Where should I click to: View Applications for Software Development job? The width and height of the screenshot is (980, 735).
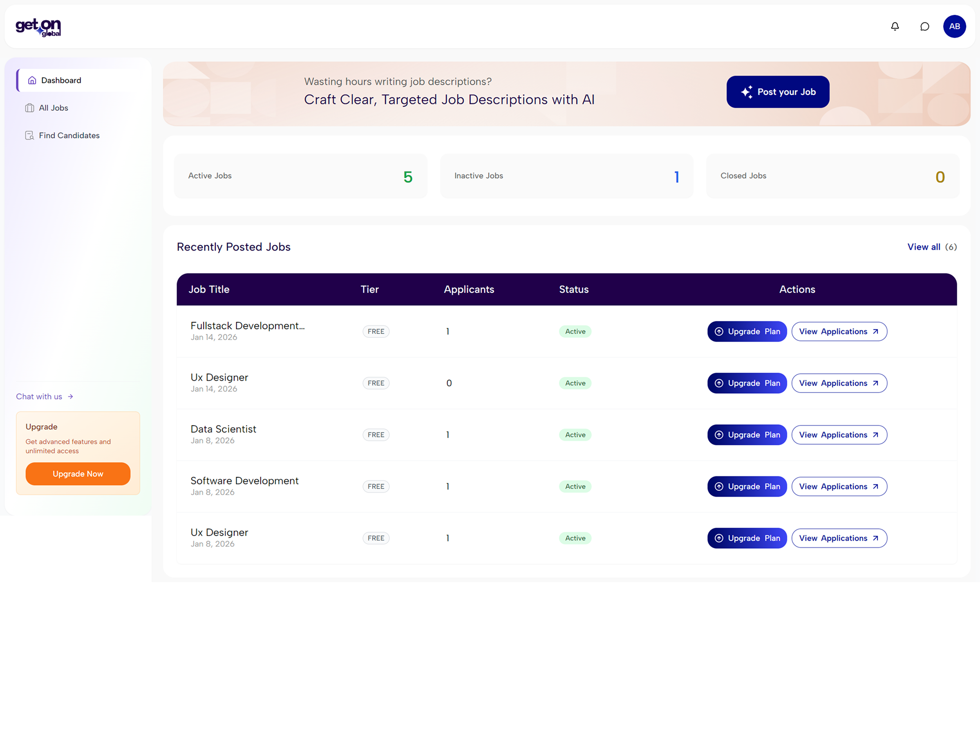tap(839, 486)
